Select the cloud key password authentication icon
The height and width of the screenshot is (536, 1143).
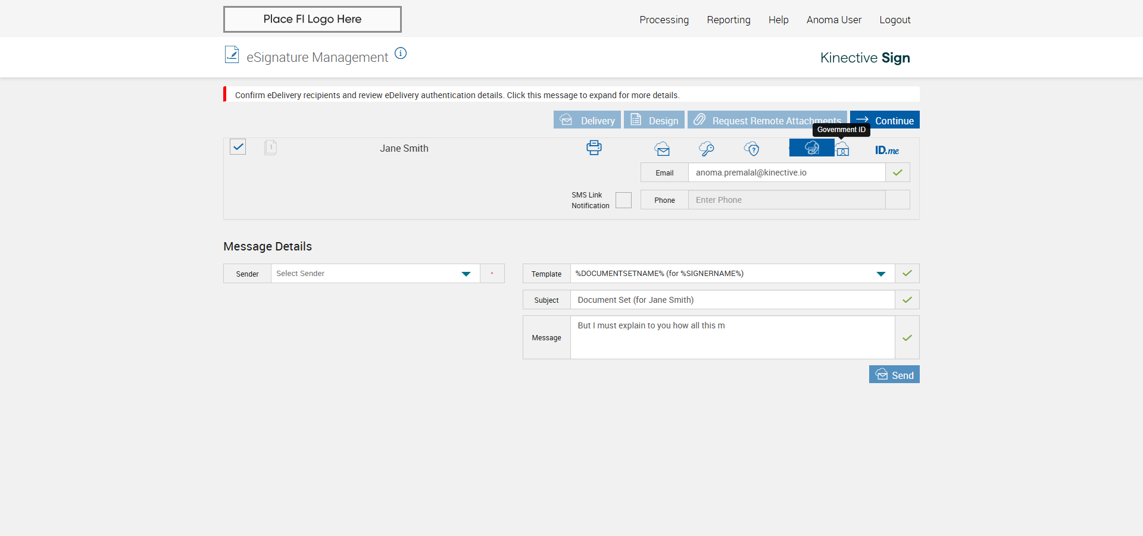pyautogui.click(x=707, y=149)
